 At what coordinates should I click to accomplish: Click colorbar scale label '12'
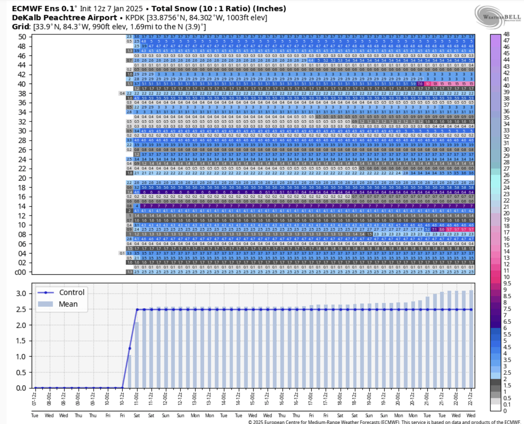pos(506,264)
